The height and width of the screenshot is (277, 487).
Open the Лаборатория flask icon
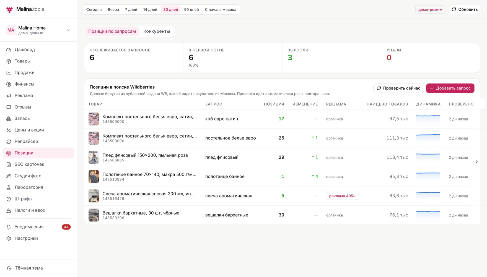(x=9, y=187)
